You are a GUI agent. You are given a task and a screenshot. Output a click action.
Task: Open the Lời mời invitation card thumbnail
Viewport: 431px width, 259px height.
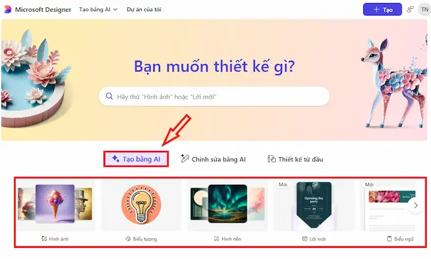click(314, 205)
